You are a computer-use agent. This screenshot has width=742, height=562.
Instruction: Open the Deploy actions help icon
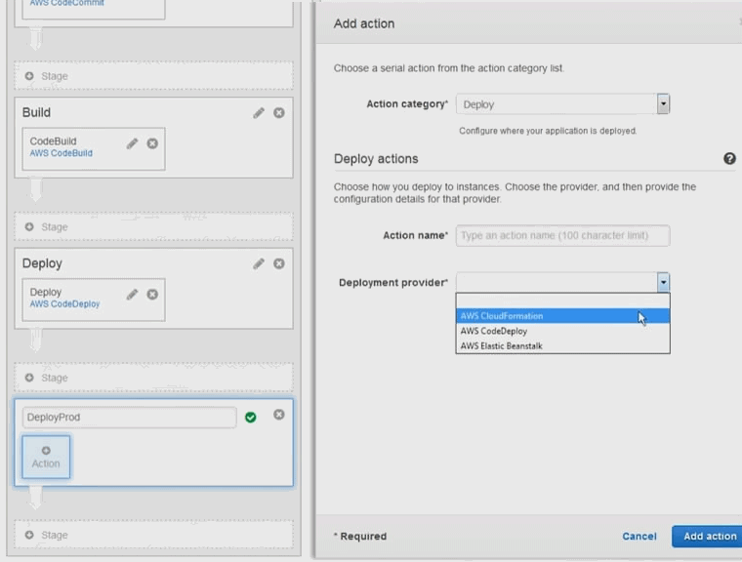click(729, 158)
